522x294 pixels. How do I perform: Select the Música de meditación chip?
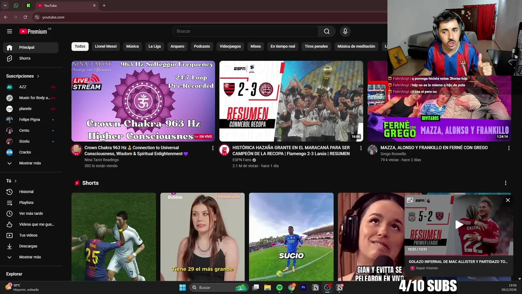click(356, 46)
